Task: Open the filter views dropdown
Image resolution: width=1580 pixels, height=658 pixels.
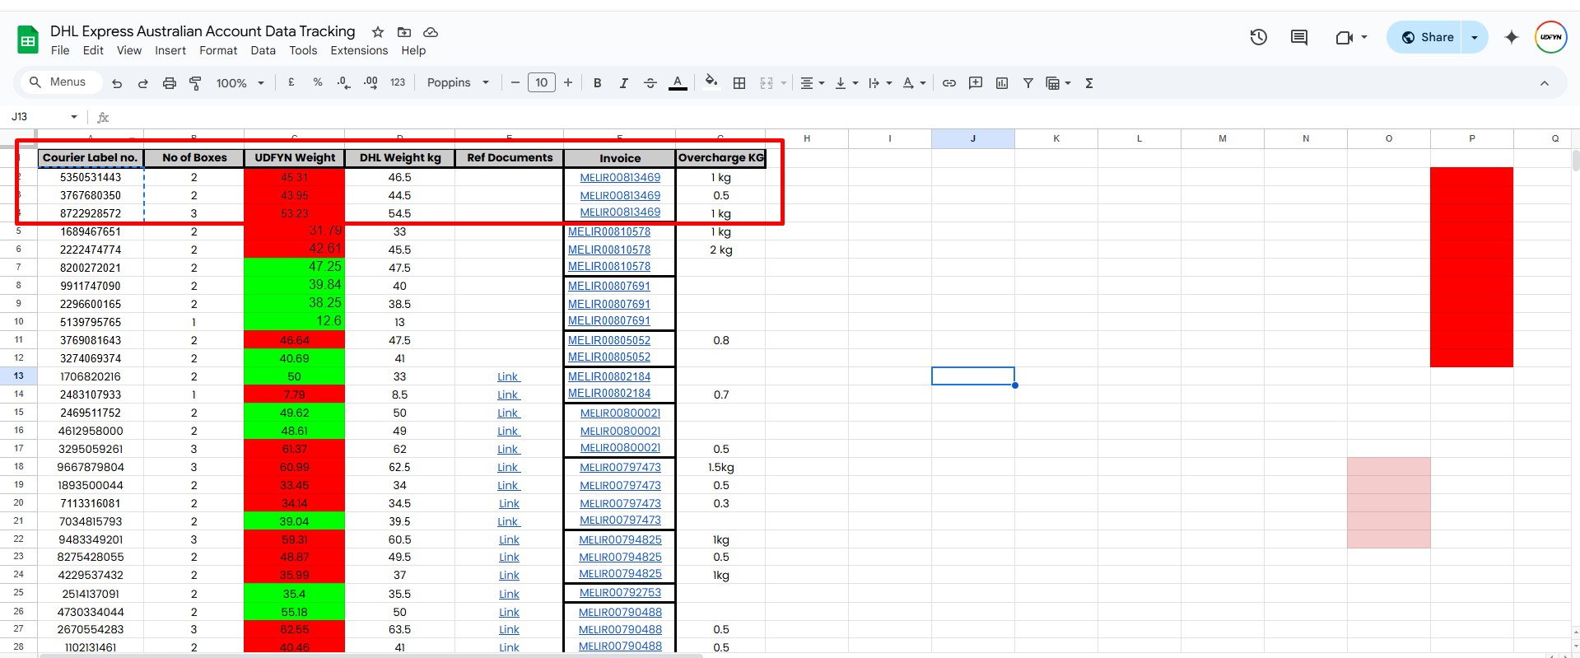Action: coord(1058,82)
